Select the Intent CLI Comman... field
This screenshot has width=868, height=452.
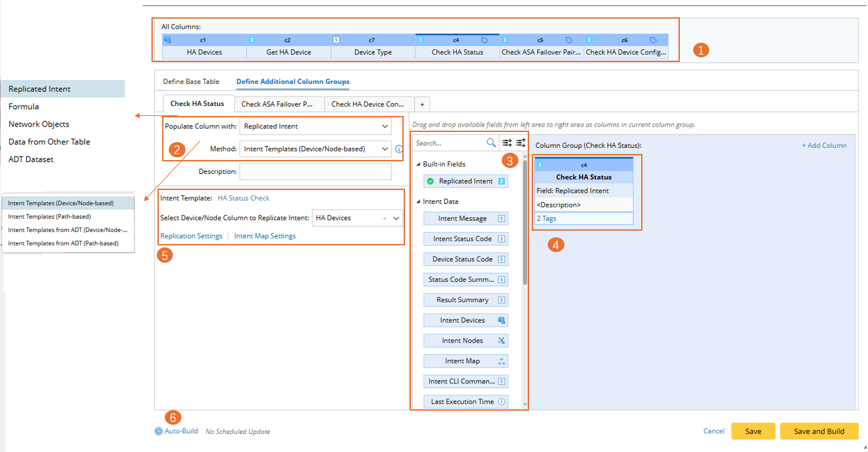point(466,381)
